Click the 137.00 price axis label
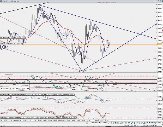Viewport: 163px width, 127px height. (x=160, y=68)
